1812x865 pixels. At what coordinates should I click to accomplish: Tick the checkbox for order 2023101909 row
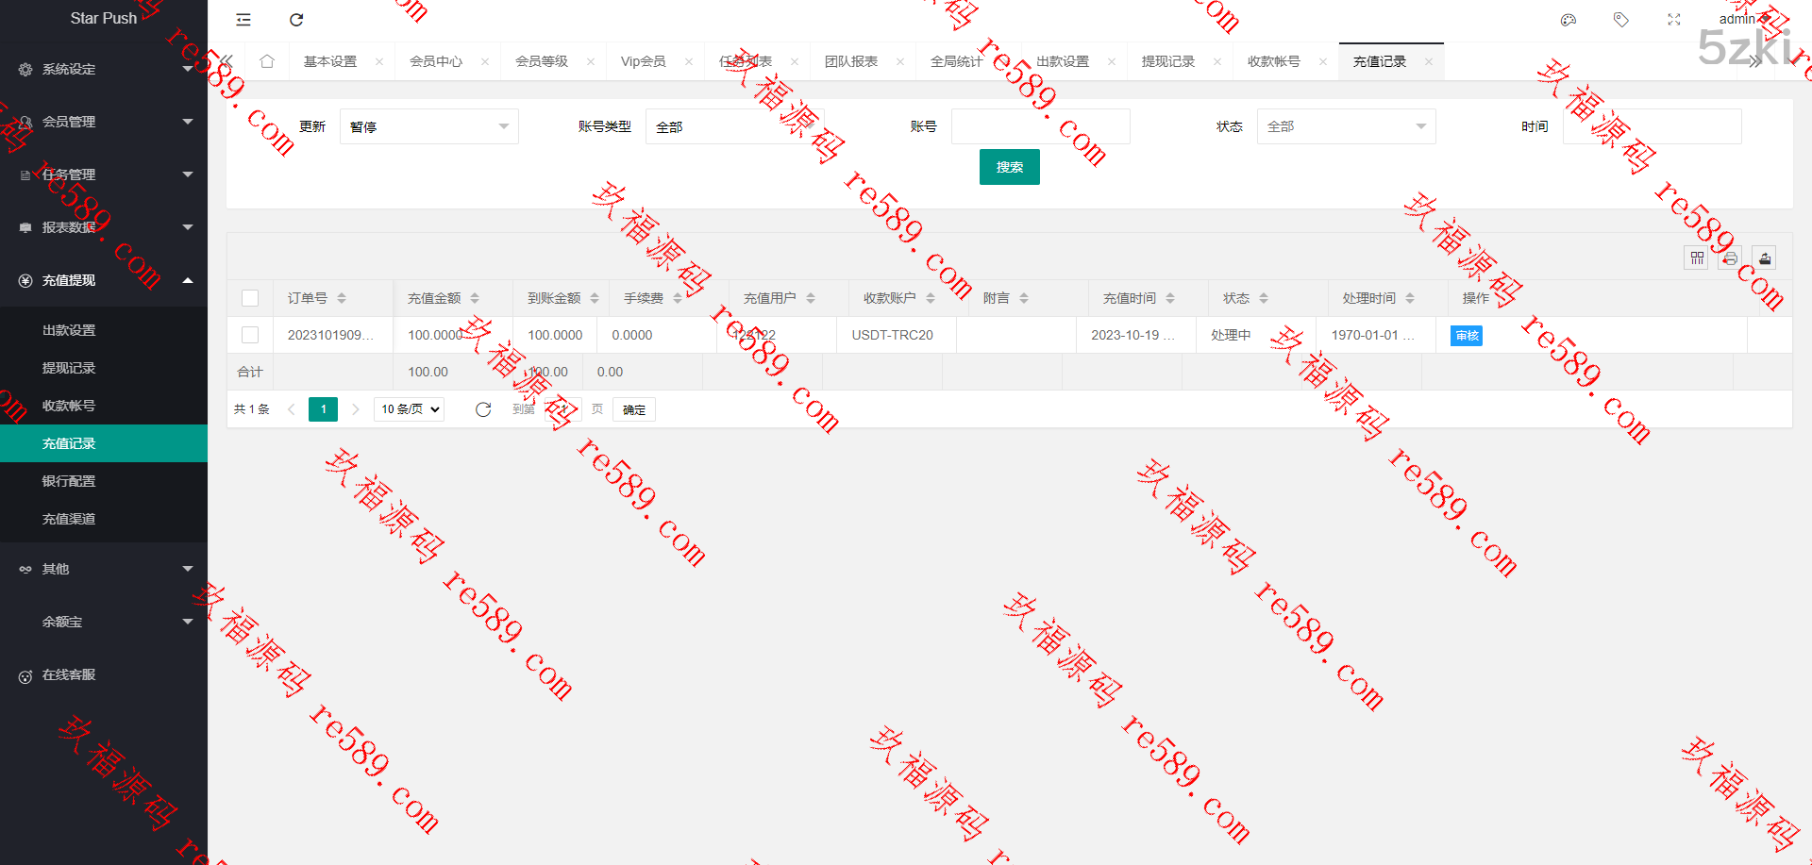tap(250, 335)
